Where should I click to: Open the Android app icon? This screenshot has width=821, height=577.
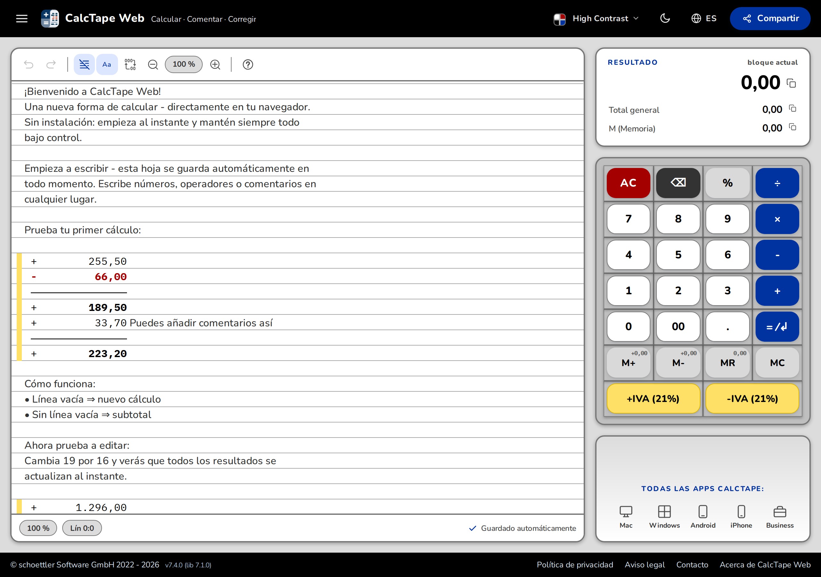pos(703,517)
